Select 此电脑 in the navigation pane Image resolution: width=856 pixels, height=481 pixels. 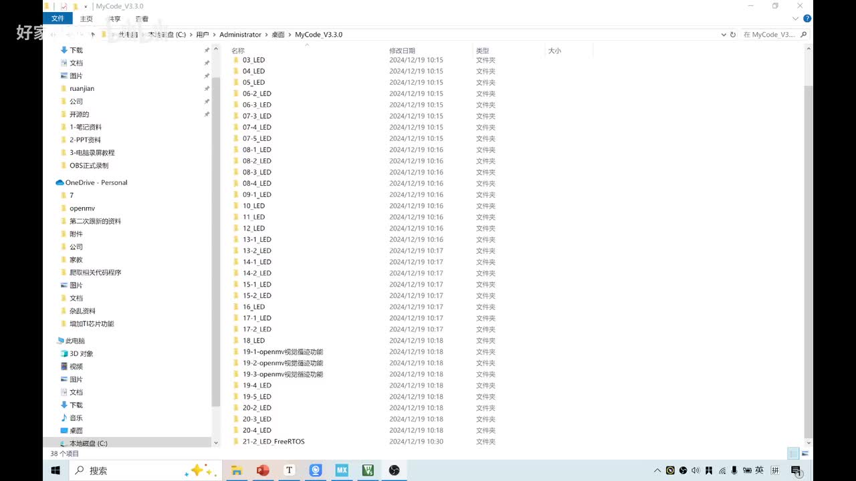[75, 341]
